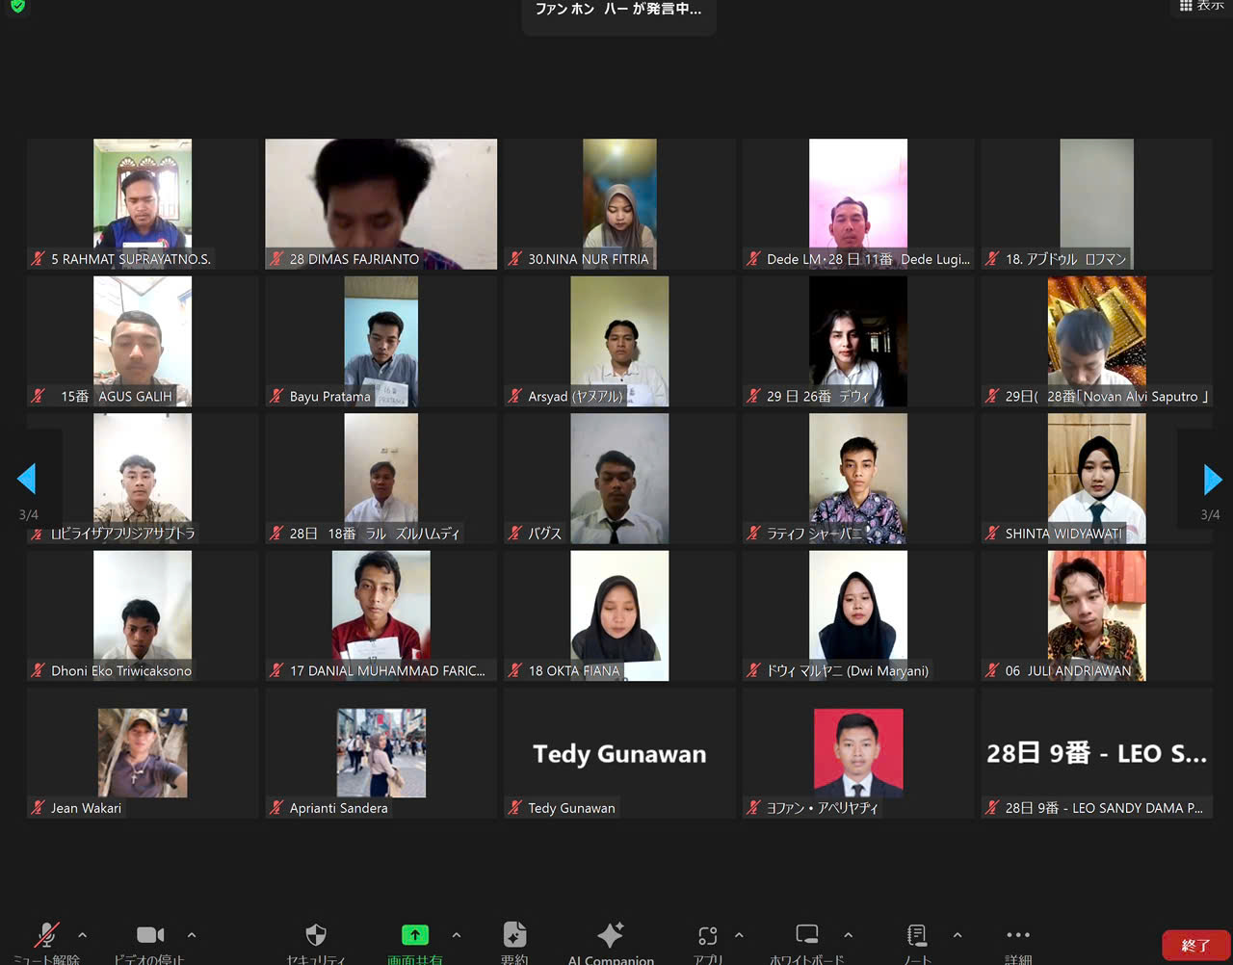Open the View layout menu at top right

click(1200, 6)
